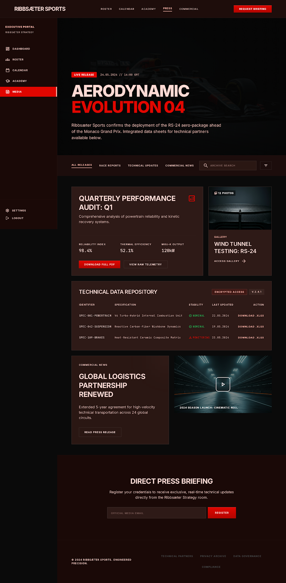Click the Global Logistics Partnership Renewed heading
This screenshot has width=286, height=583.
tap(112, 386)
